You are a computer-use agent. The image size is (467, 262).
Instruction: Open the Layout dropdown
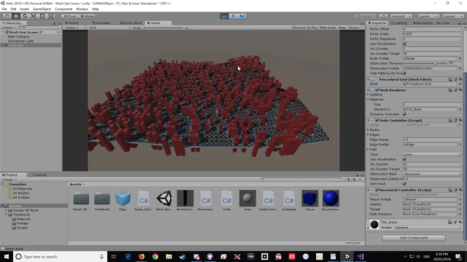pos(453,16)
